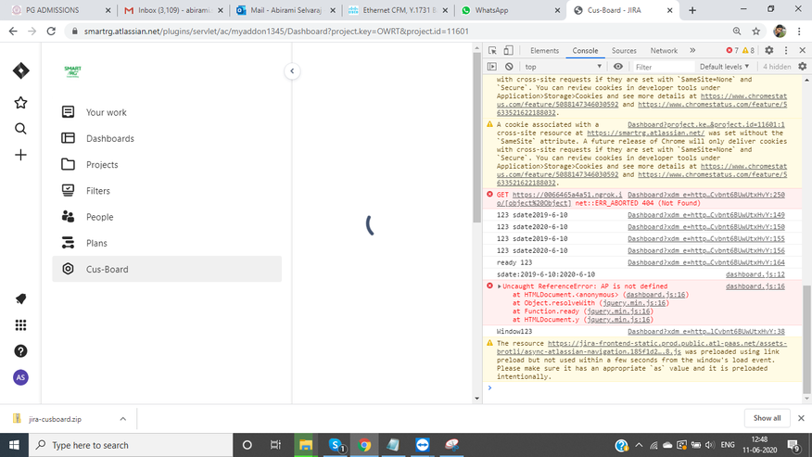812x457 pixels.
Task: Clear the console with the block icon
Action: click(x=509, y=67)
